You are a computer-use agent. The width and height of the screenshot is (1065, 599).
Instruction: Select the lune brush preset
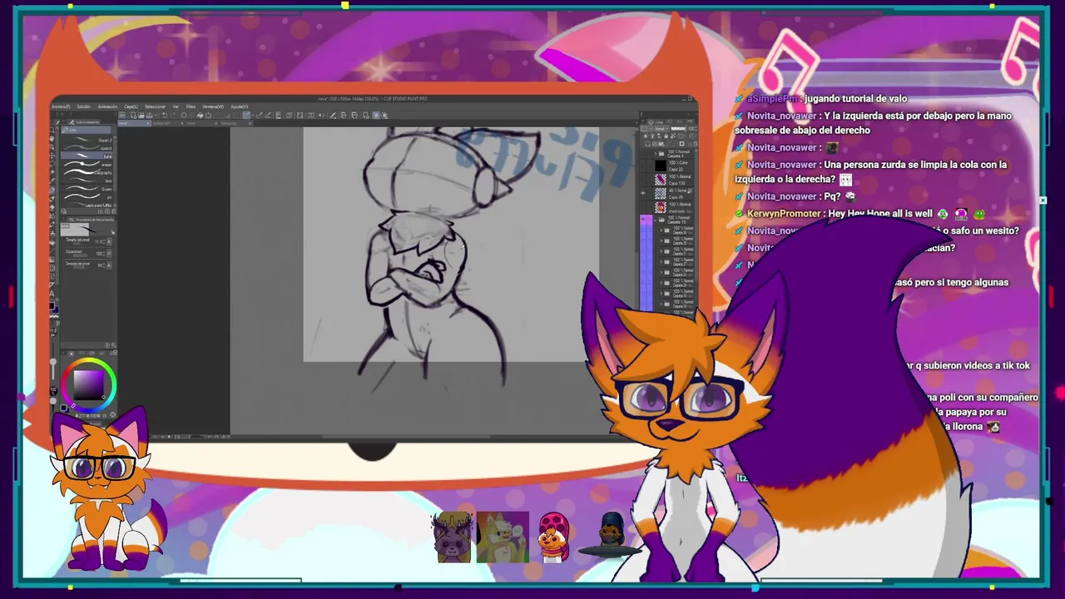click(x=87, y=156)
